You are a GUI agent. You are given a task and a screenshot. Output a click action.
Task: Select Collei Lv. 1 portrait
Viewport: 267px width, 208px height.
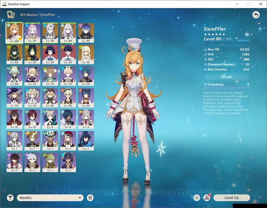click(50, 162)
